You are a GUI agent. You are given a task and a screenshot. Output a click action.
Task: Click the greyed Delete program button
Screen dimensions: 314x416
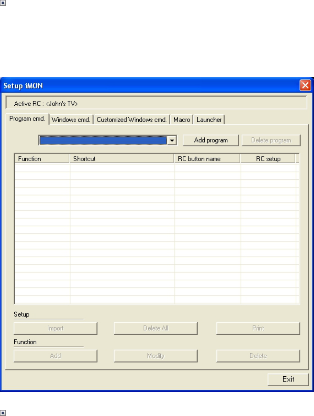pyautogui.click(x=271, y=140)
